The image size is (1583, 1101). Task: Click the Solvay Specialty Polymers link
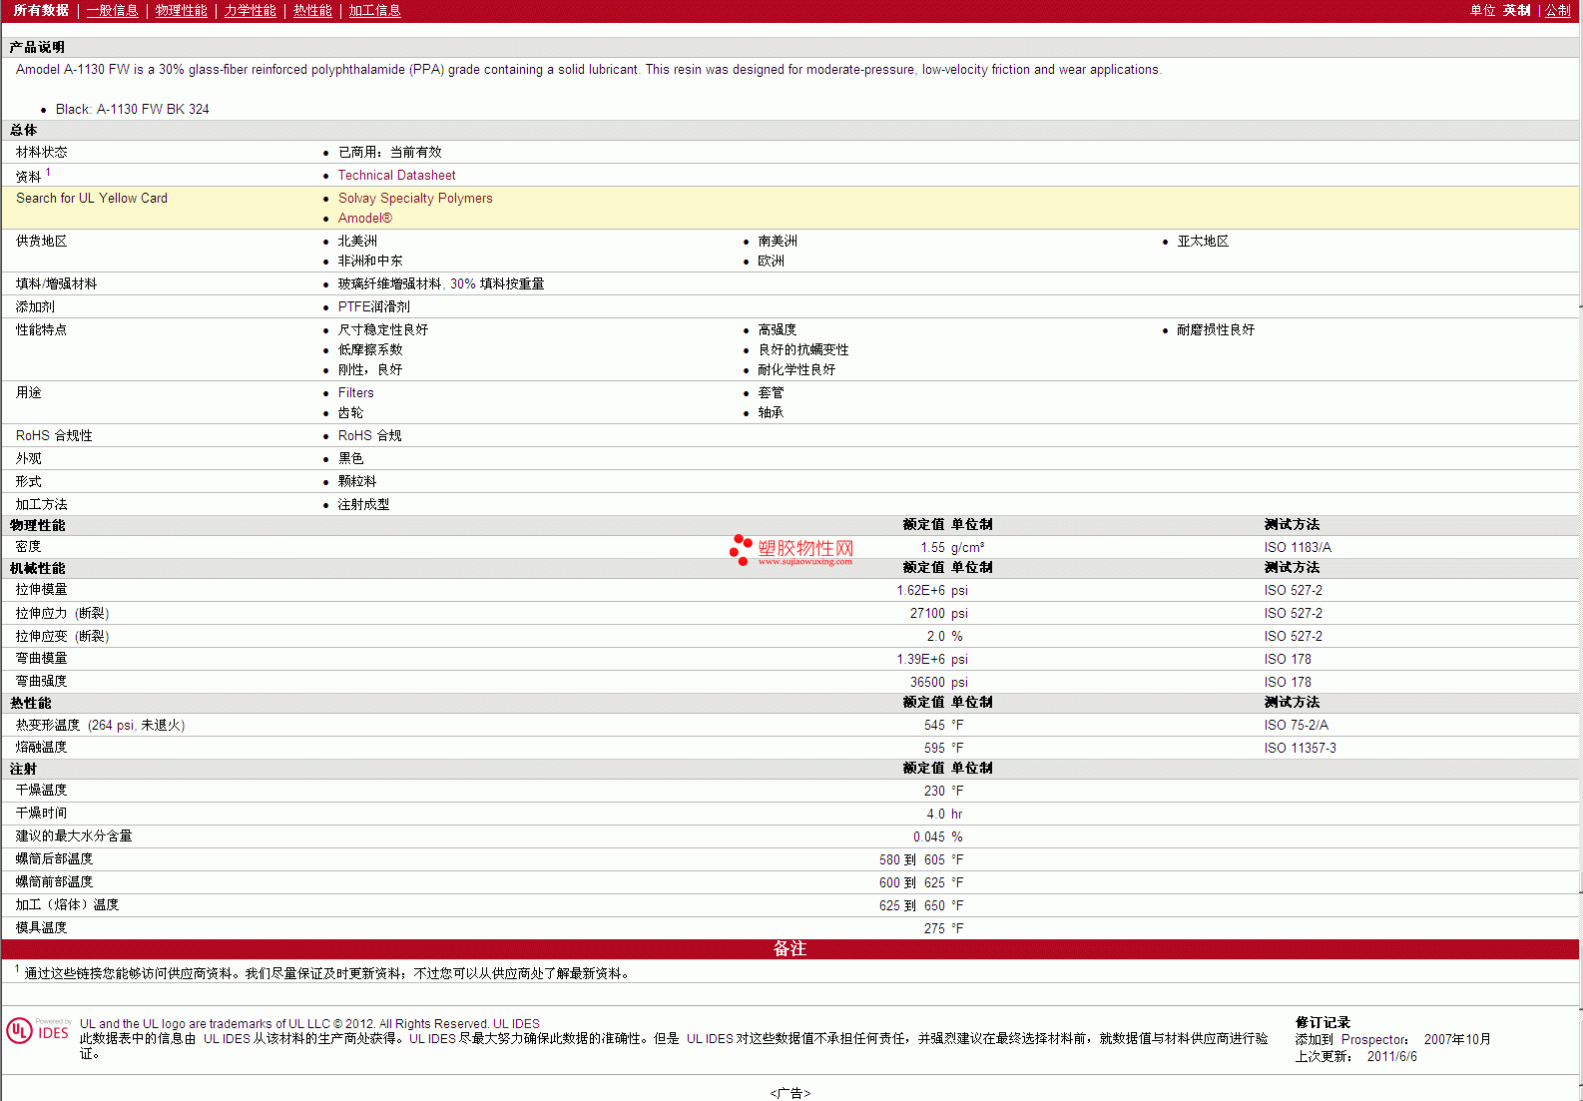415,199
